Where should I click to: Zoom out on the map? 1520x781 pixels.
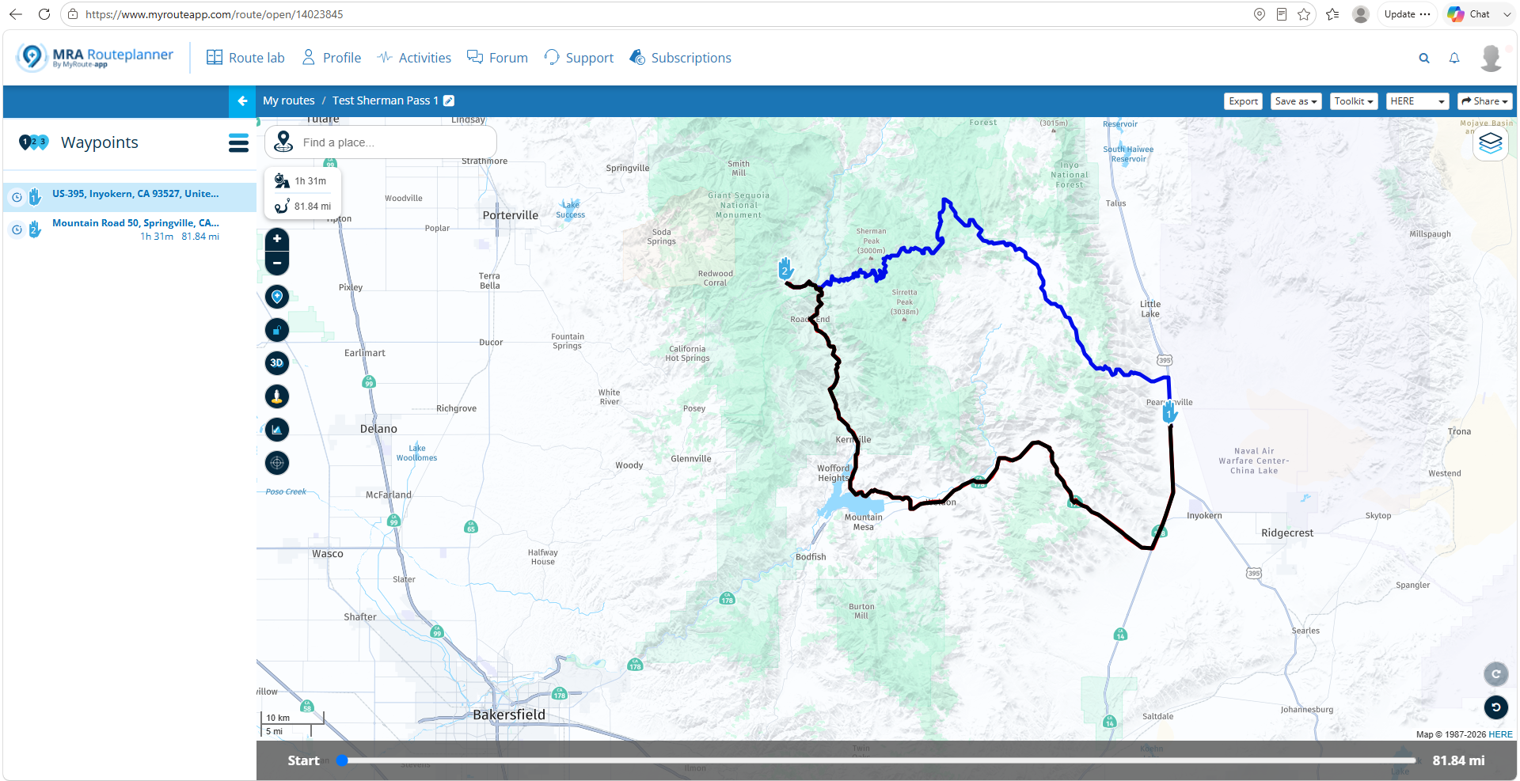click(x=276, y=263)
